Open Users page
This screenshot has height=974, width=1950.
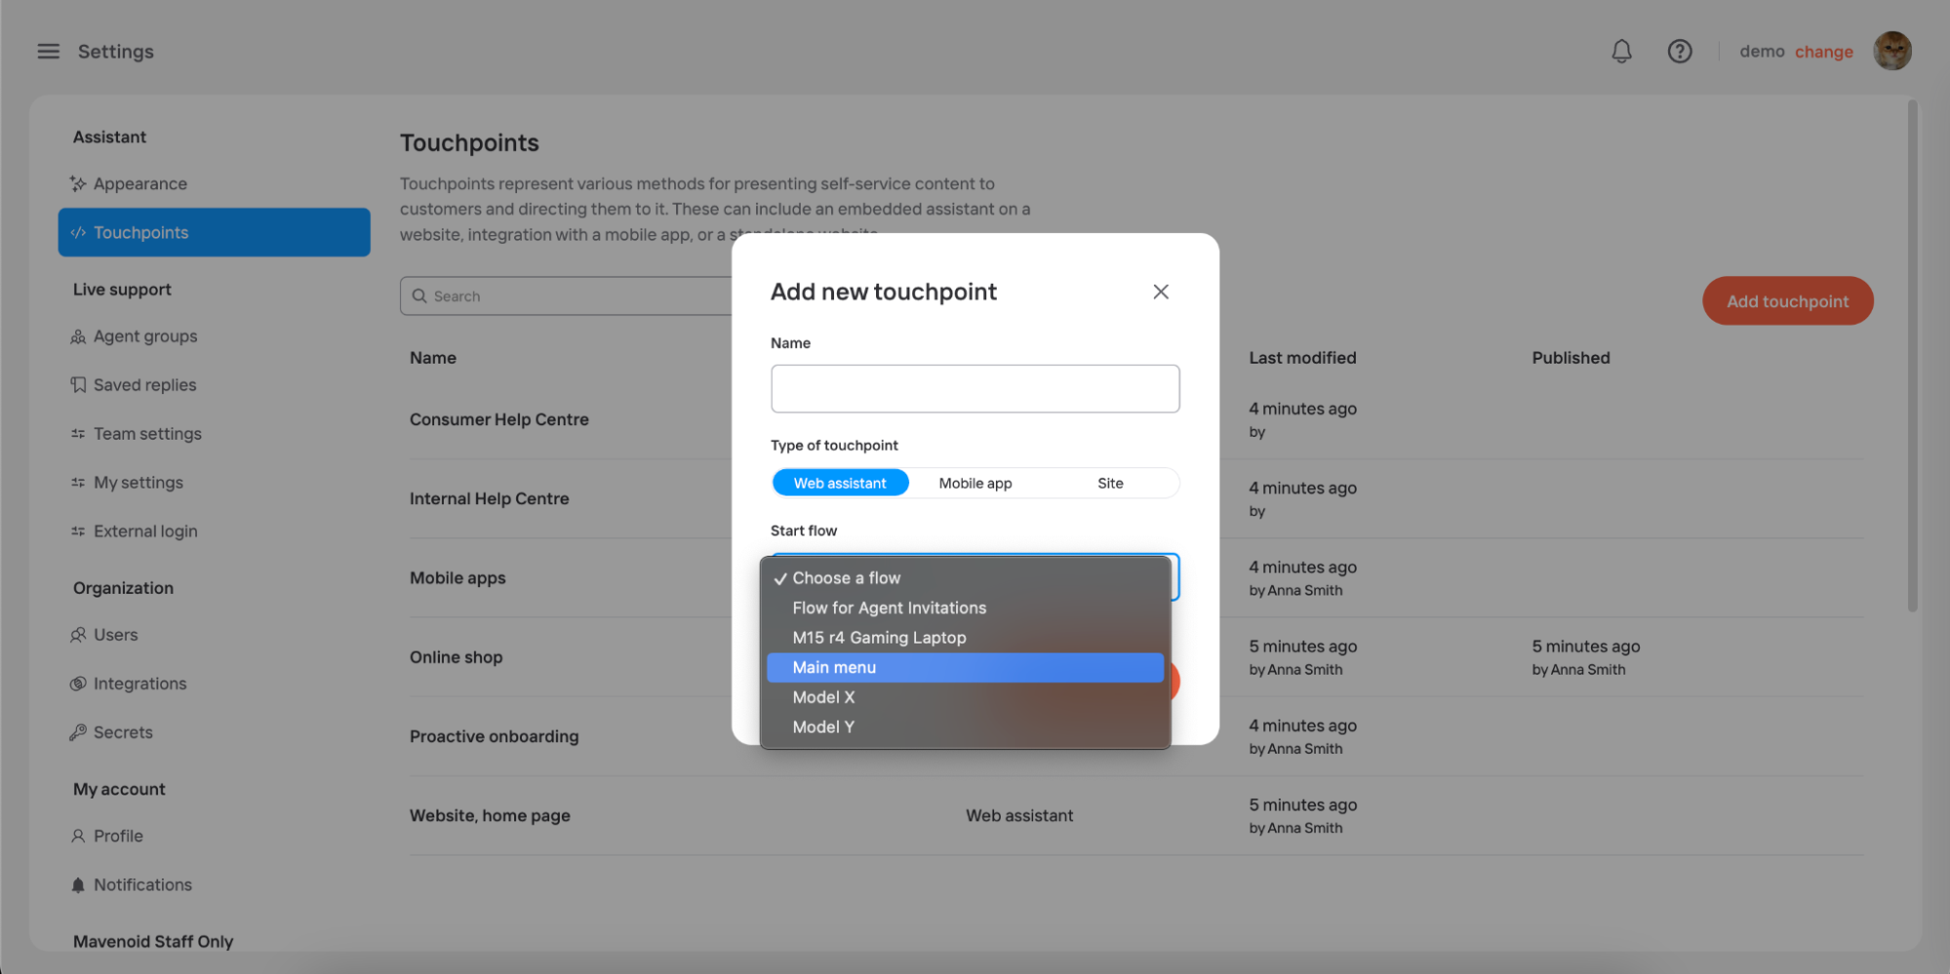tap(214, 635)
